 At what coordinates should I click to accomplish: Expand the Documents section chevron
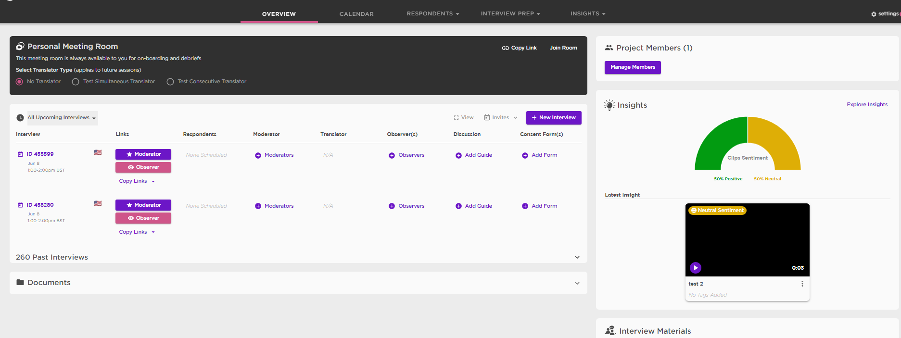(x=577, y=283)
